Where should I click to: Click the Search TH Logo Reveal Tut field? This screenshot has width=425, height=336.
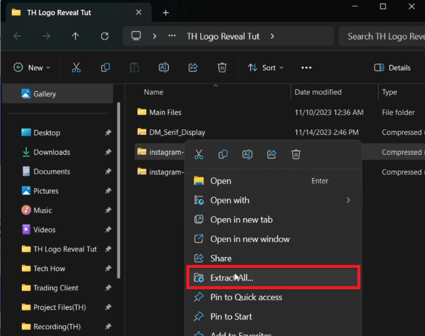tap(384, 36)
